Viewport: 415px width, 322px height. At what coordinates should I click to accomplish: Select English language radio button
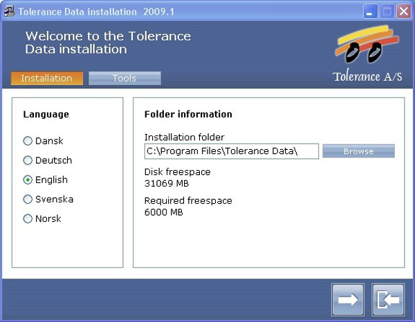(28, 180)
